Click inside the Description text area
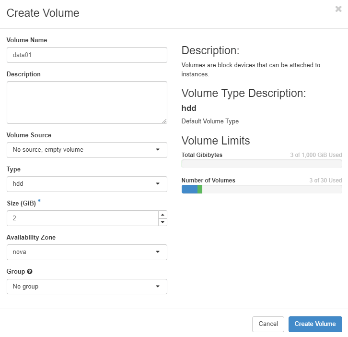 [x=87, y=102]
